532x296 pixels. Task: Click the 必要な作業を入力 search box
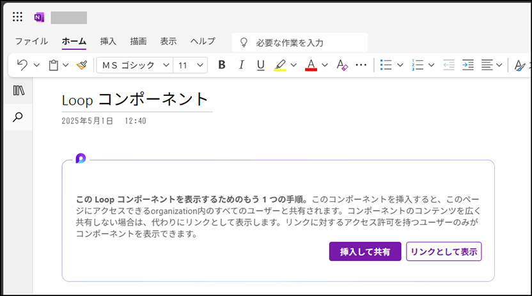[300, 42]
